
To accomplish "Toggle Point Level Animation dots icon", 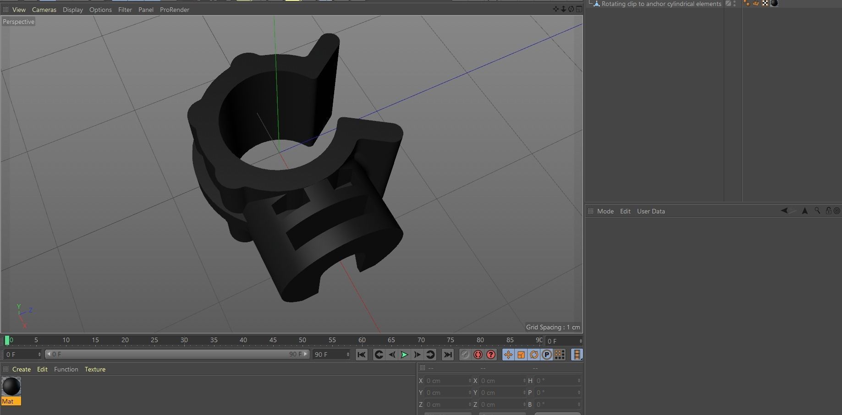I will 560,355.
